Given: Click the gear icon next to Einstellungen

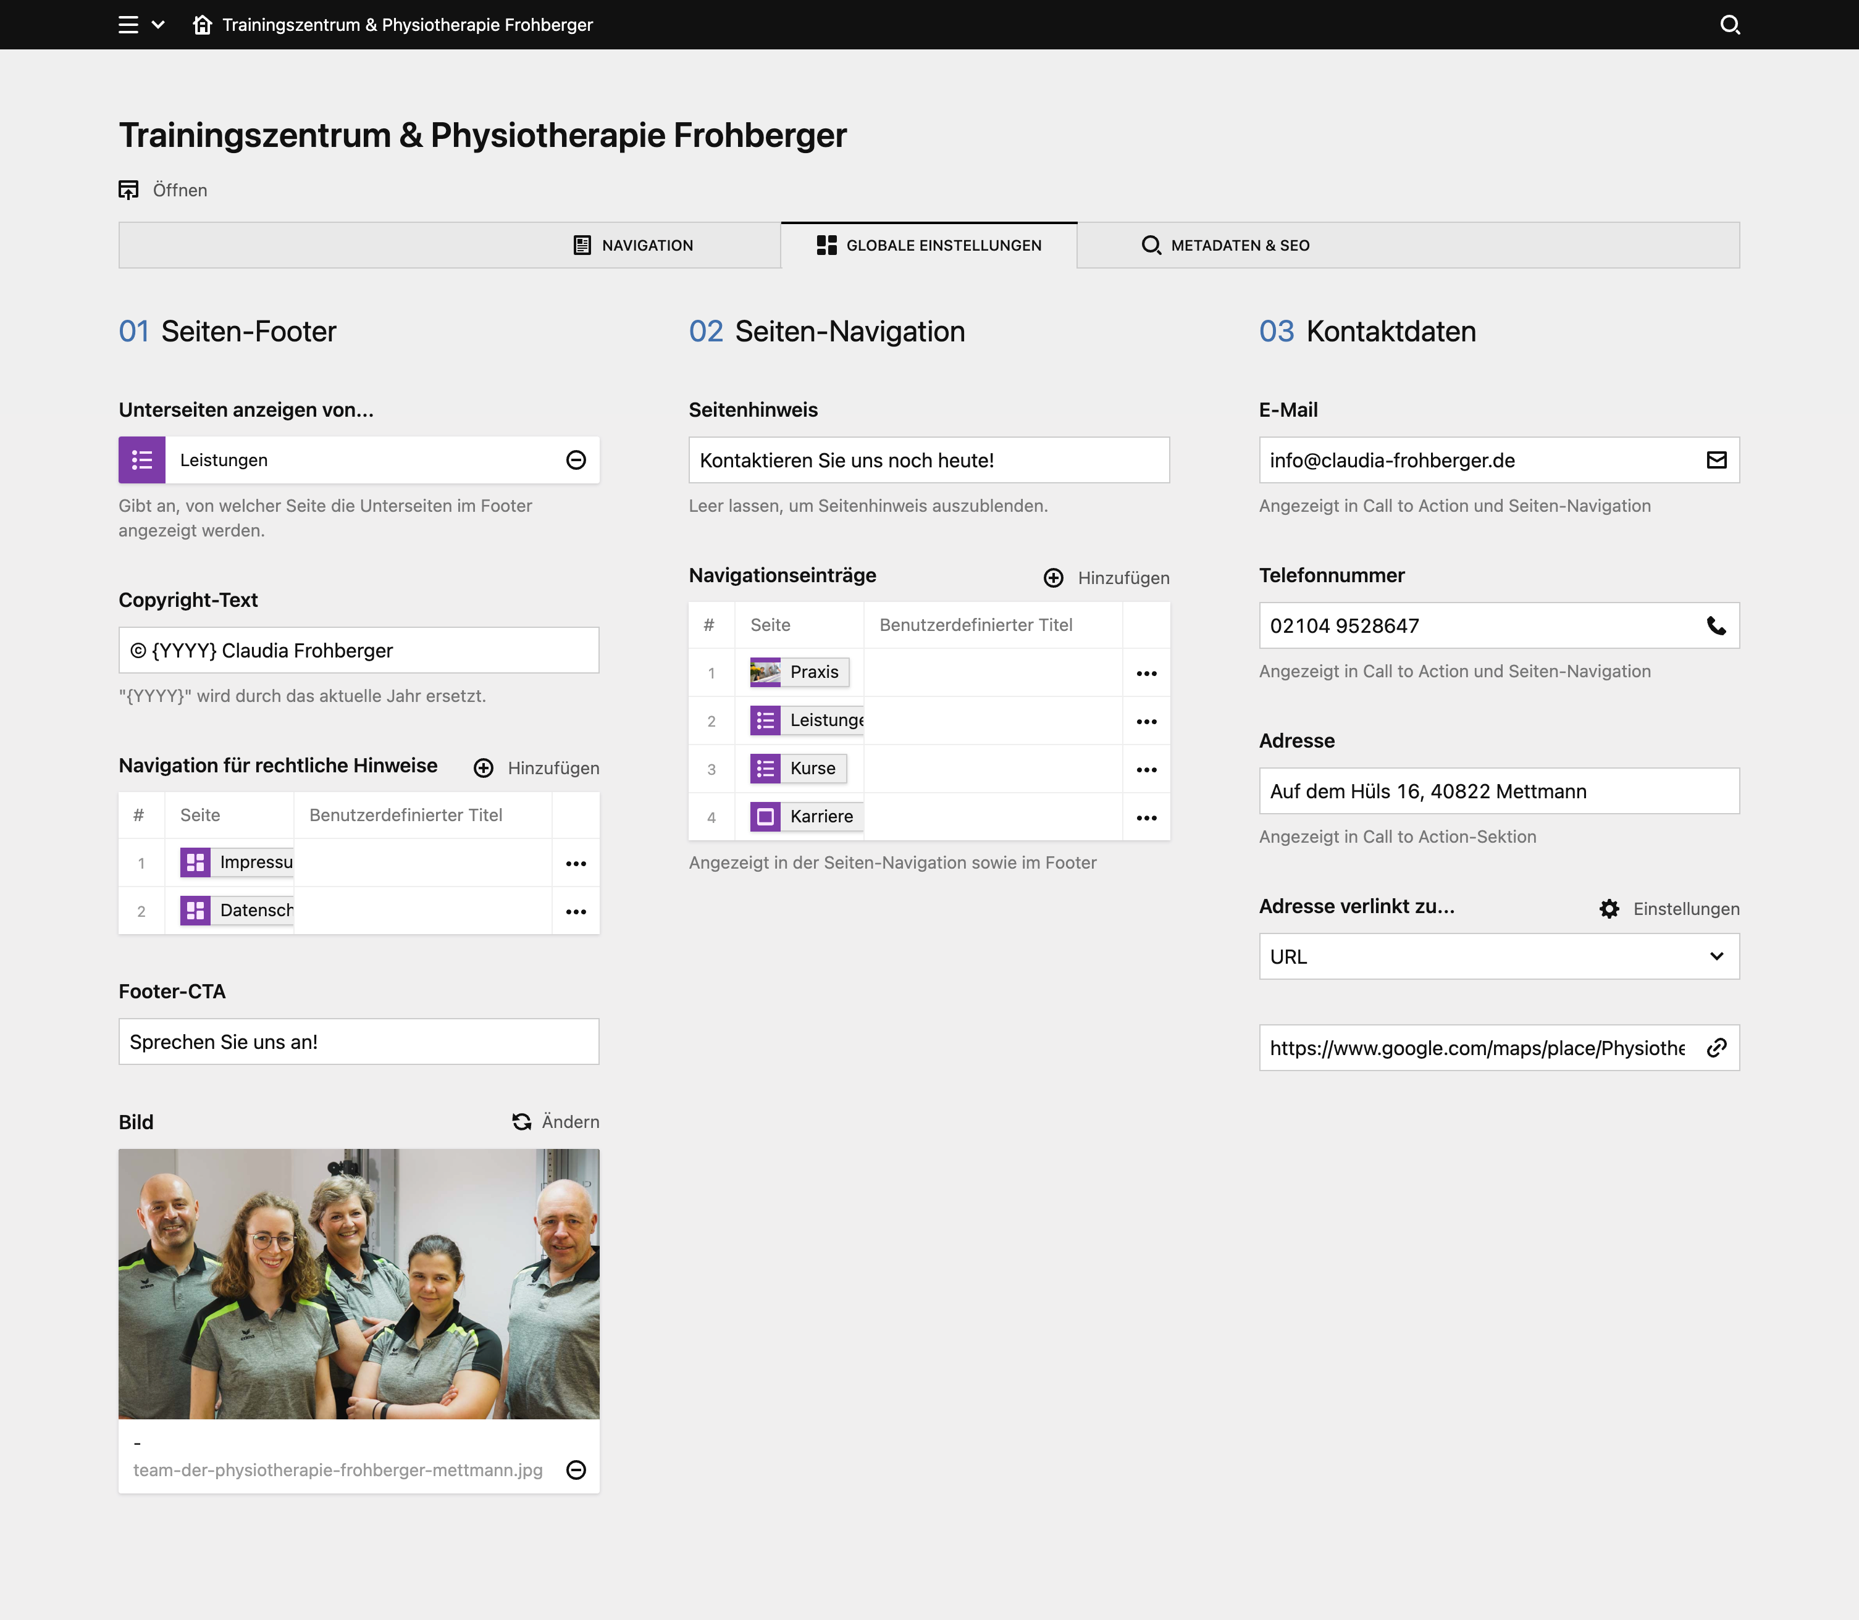Looking at the screenshot, I should pos(1610,909).
